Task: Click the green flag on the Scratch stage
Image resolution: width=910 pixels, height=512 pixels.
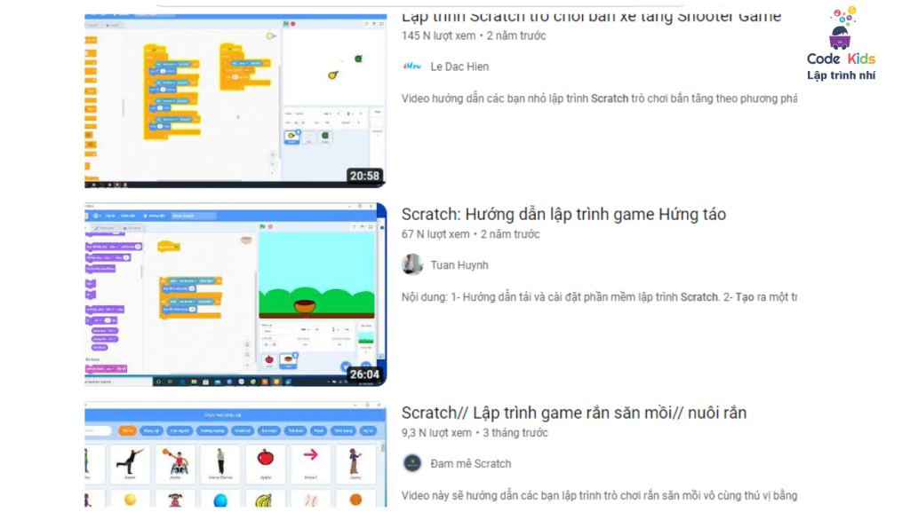Action: [x=261, y=227]
